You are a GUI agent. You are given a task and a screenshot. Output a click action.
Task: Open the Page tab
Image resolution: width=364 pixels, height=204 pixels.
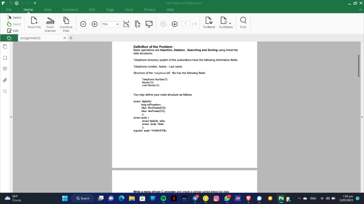[x=110, y=10]
